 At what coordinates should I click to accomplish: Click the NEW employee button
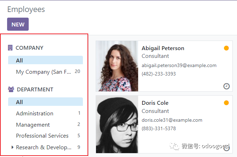point(18,24)
